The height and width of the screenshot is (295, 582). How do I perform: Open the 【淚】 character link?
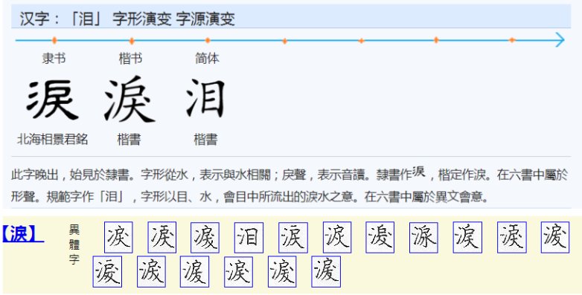(x=23, y=233)
